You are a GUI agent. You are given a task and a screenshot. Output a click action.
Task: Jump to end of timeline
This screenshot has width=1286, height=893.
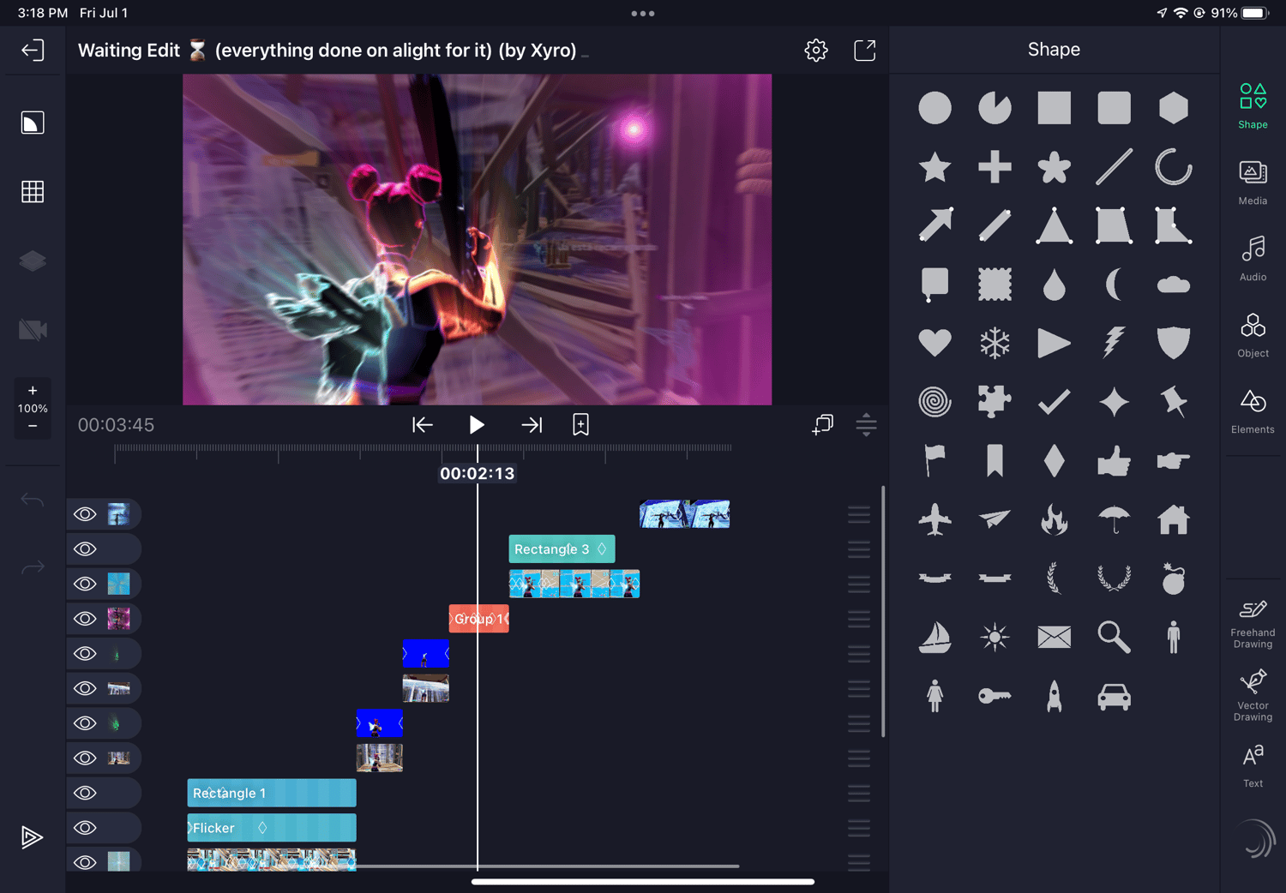click(532, 425)
